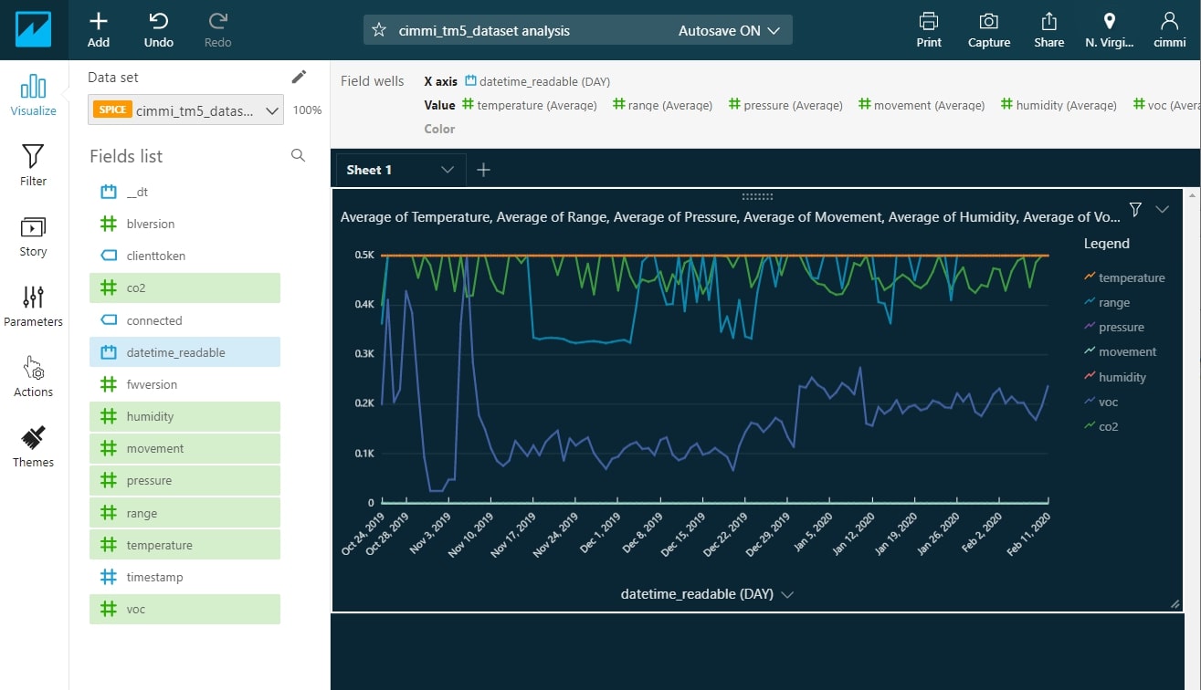Image resolution: width=1201 pixels, height=690 pixels.
Task: Edit data set with pencil icon
Action: (x=299, y=77)
